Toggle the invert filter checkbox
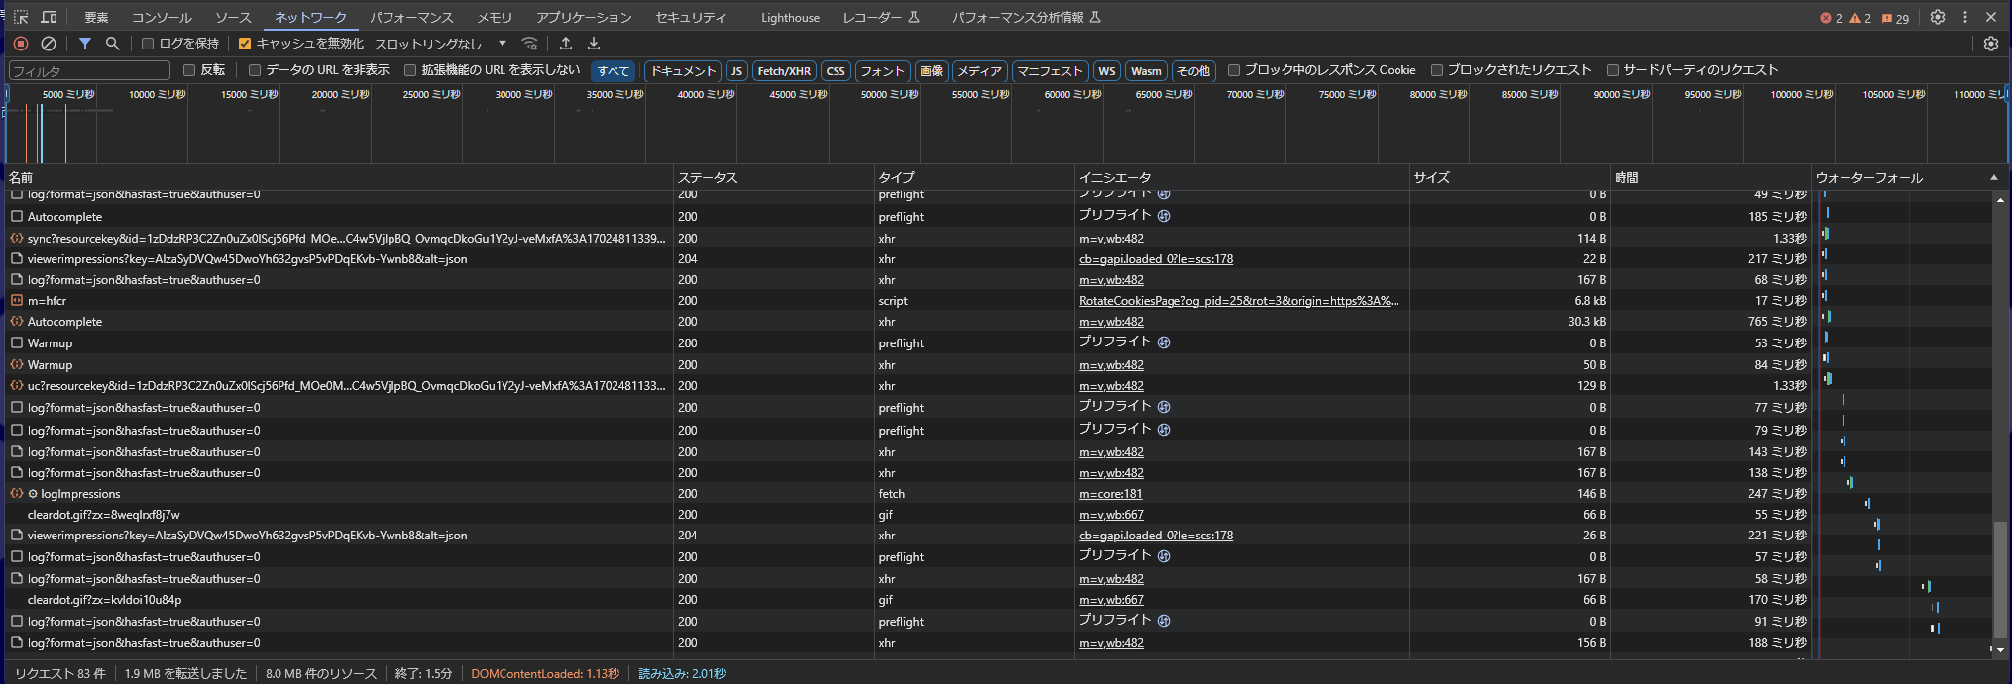 pos(189,70)
